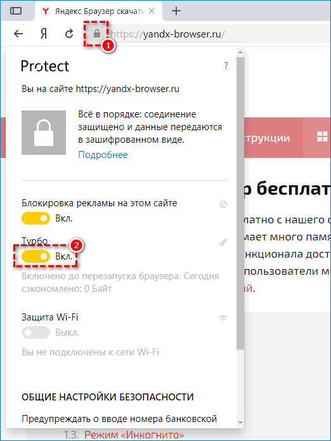Click the padlock Protect icon in address bar
Viewport: 331px width, 441px height.
pyautogui.click(x=97, y=34)
